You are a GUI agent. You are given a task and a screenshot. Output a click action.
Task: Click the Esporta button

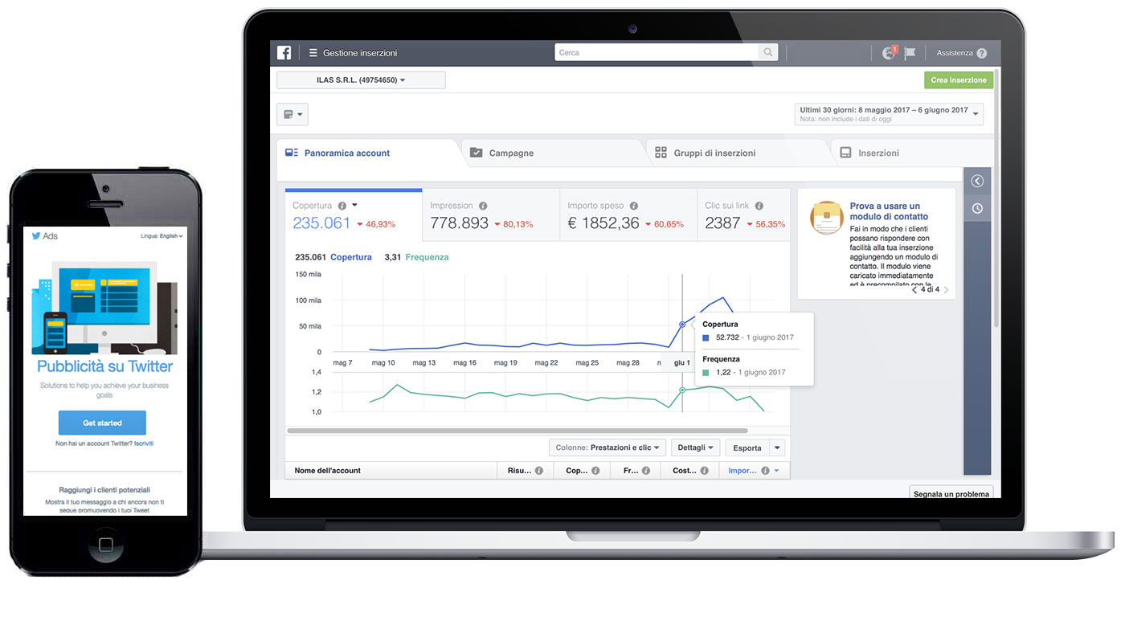(x=747, y=447)
